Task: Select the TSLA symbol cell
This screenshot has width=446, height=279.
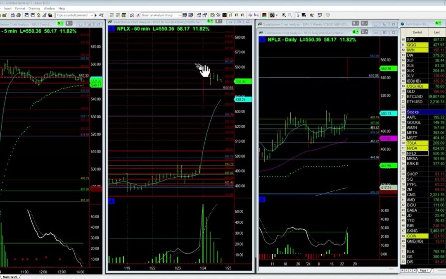Action: (417, 143)
